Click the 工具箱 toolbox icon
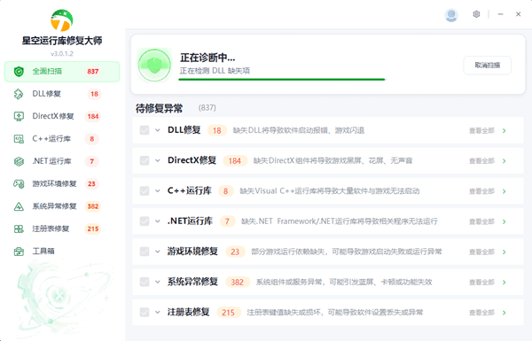The image size is (532, 341). (x=19, y=252)
